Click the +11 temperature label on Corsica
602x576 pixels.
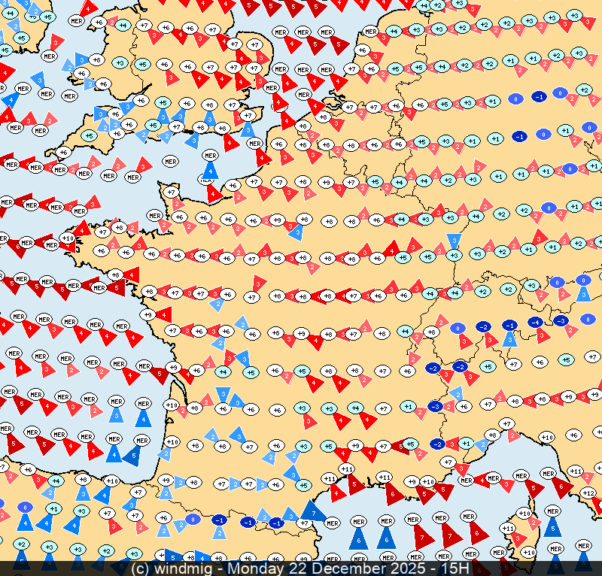coord(508,529)
